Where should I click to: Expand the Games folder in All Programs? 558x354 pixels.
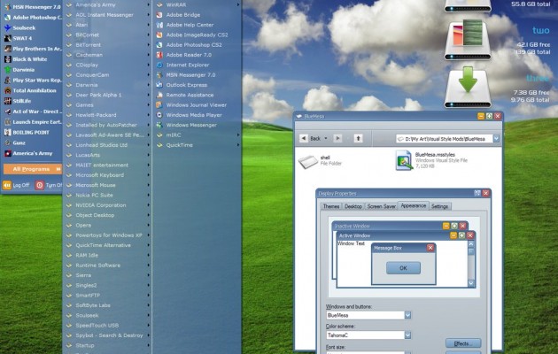click(x=108, y=104)
